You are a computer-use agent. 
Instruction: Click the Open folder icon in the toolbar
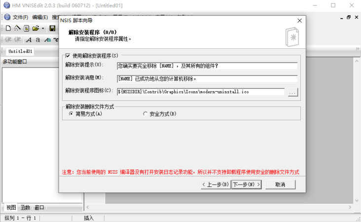(x=36, y=28)
